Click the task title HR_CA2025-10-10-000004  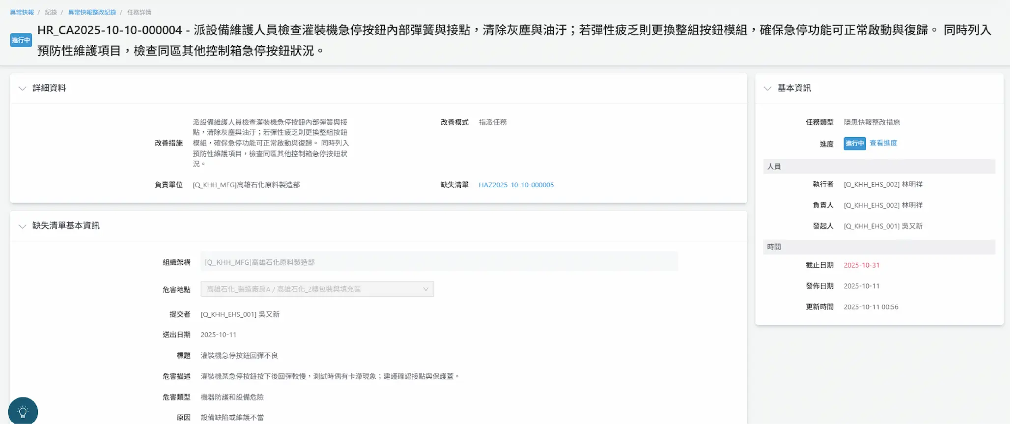[x=110, y=30]
